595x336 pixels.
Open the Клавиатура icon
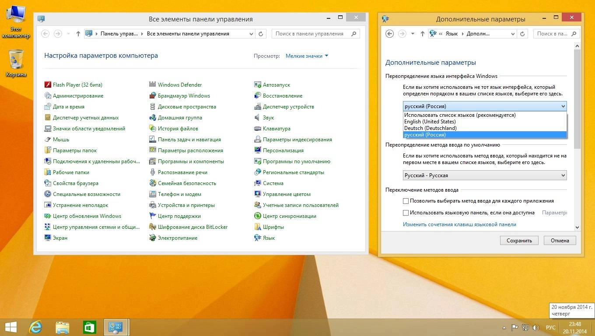click(x=258, y=129)
